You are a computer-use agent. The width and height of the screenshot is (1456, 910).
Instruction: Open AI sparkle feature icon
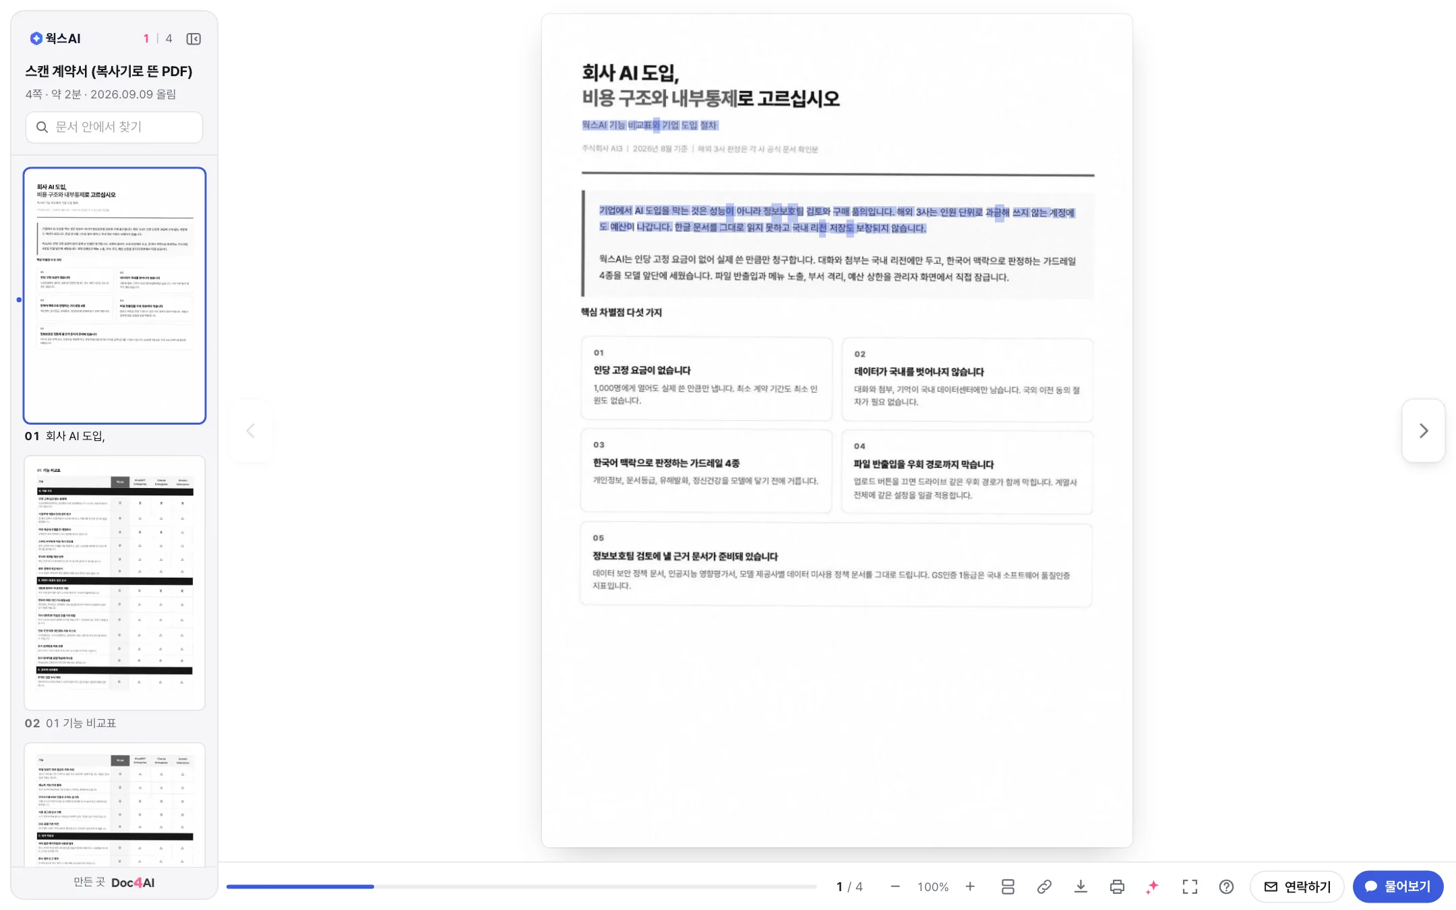coord(1153,886)
